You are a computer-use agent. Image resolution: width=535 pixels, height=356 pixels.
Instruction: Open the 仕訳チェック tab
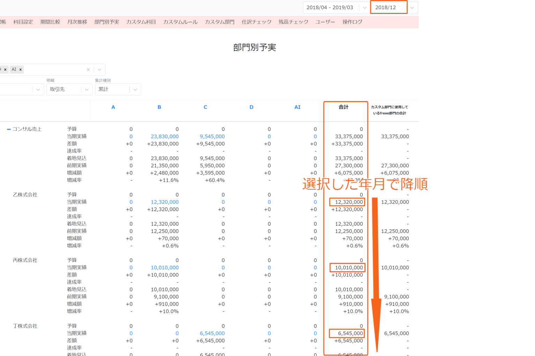(257, 22)
